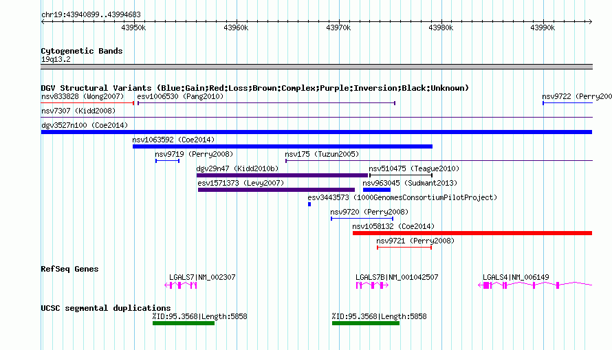
Task: Click the 43970k ruler tick label
Action: click(x=338, y=28)
